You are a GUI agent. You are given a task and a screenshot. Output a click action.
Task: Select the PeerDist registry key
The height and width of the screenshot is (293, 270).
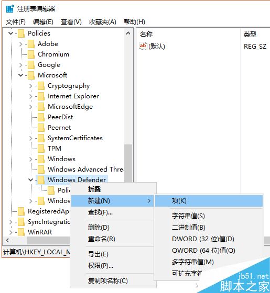click(x=60, y=117)
